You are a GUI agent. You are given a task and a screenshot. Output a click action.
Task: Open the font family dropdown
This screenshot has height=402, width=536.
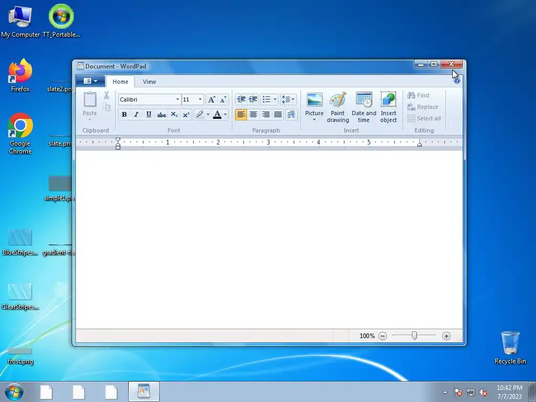coord(177,99)
